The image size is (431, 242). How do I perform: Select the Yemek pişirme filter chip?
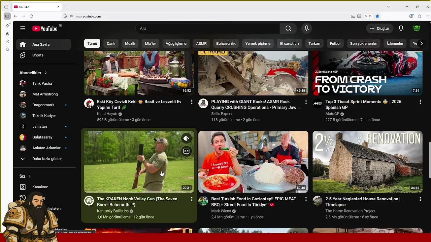(x=258, y=43)
